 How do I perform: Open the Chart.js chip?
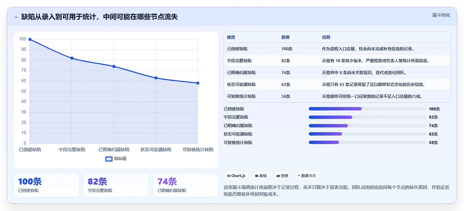click(x=236, y=176)
